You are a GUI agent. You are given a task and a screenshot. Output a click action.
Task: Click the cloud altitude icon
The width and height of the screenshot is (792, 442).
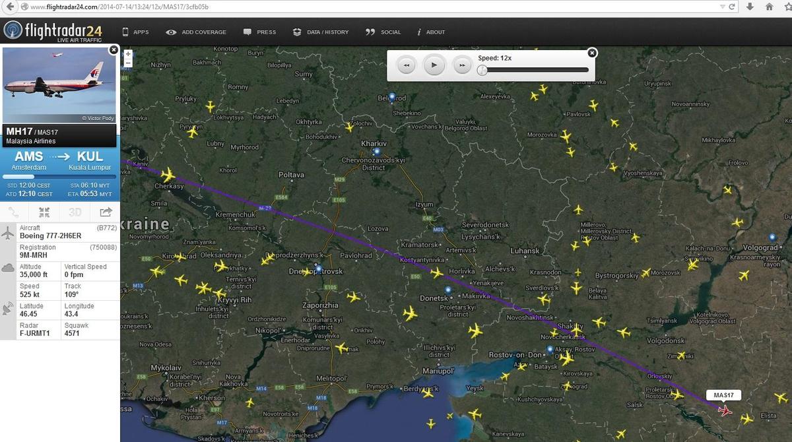click(9, 268)
